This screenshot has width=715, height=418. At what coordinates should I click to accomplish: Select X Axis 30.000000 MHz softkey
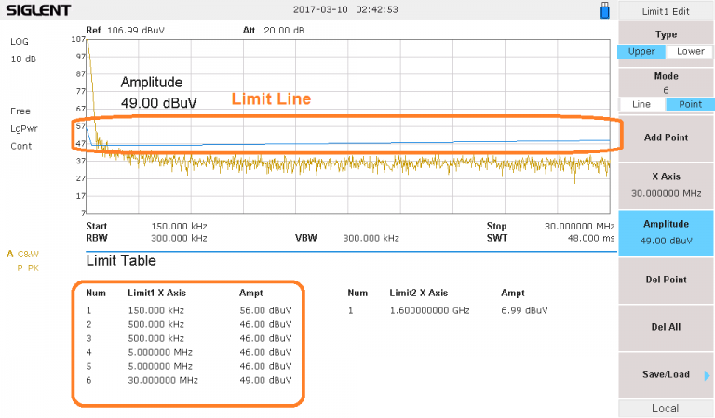[x=666, y=186]
